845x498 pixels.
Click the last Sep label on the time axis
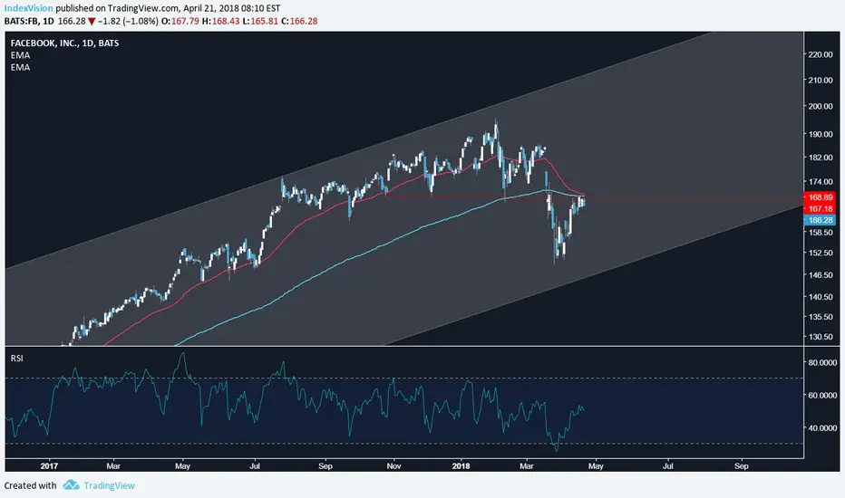(x=742, y=466)
